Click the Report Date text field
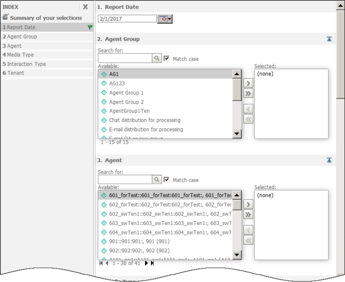This screenshot has width=345, height=282. [x=127, y=19]
